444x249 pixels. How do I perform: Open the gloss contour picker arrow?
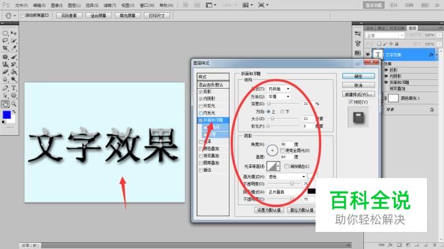(x=278, y=166)
